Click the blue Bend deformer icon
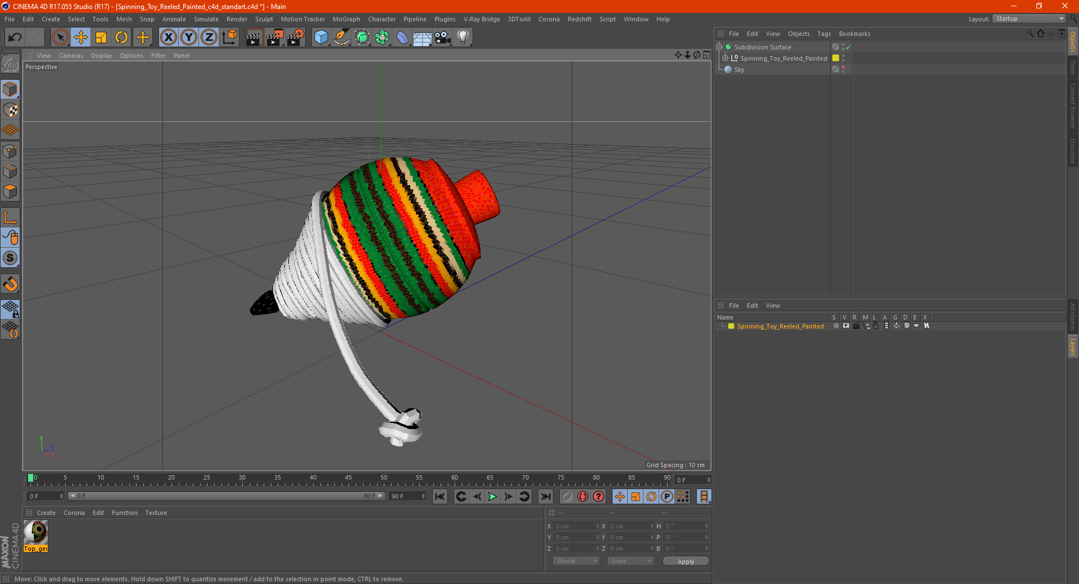Viewport: 1079px width, 584px height. 402,38
